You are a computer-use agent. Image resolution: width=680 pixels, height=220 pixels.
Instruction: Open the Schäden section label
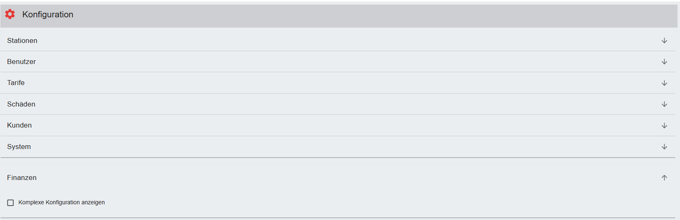[21, 104]
